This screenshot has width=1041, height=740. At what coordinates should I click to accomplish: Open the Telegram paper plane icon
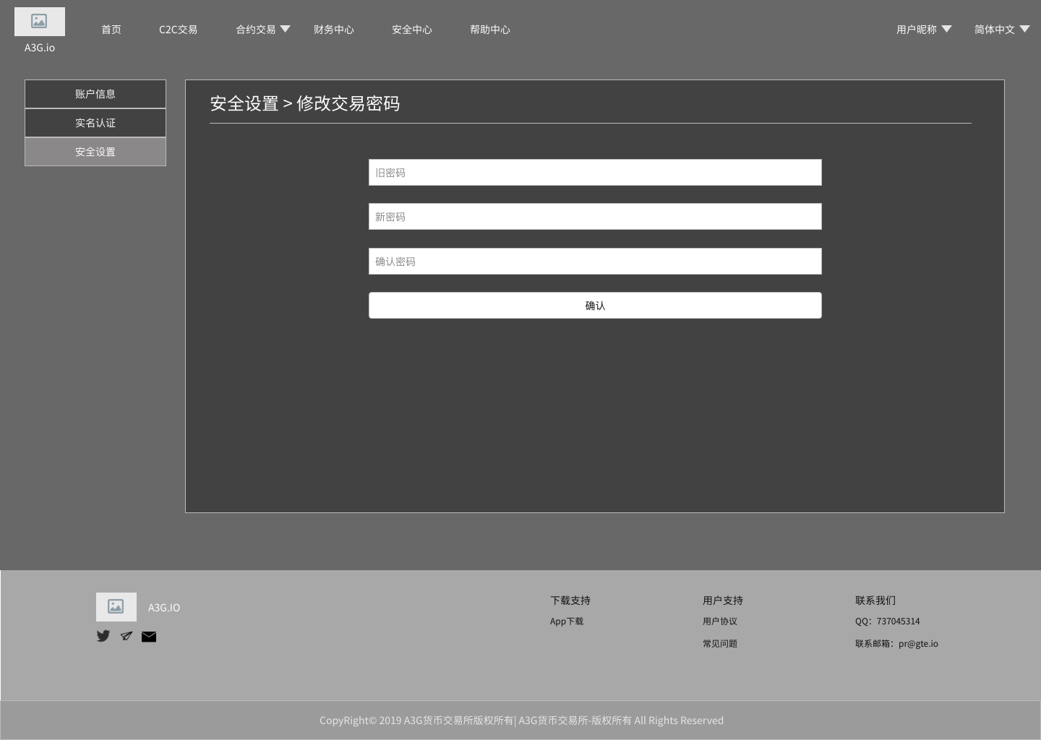(127, 636)
